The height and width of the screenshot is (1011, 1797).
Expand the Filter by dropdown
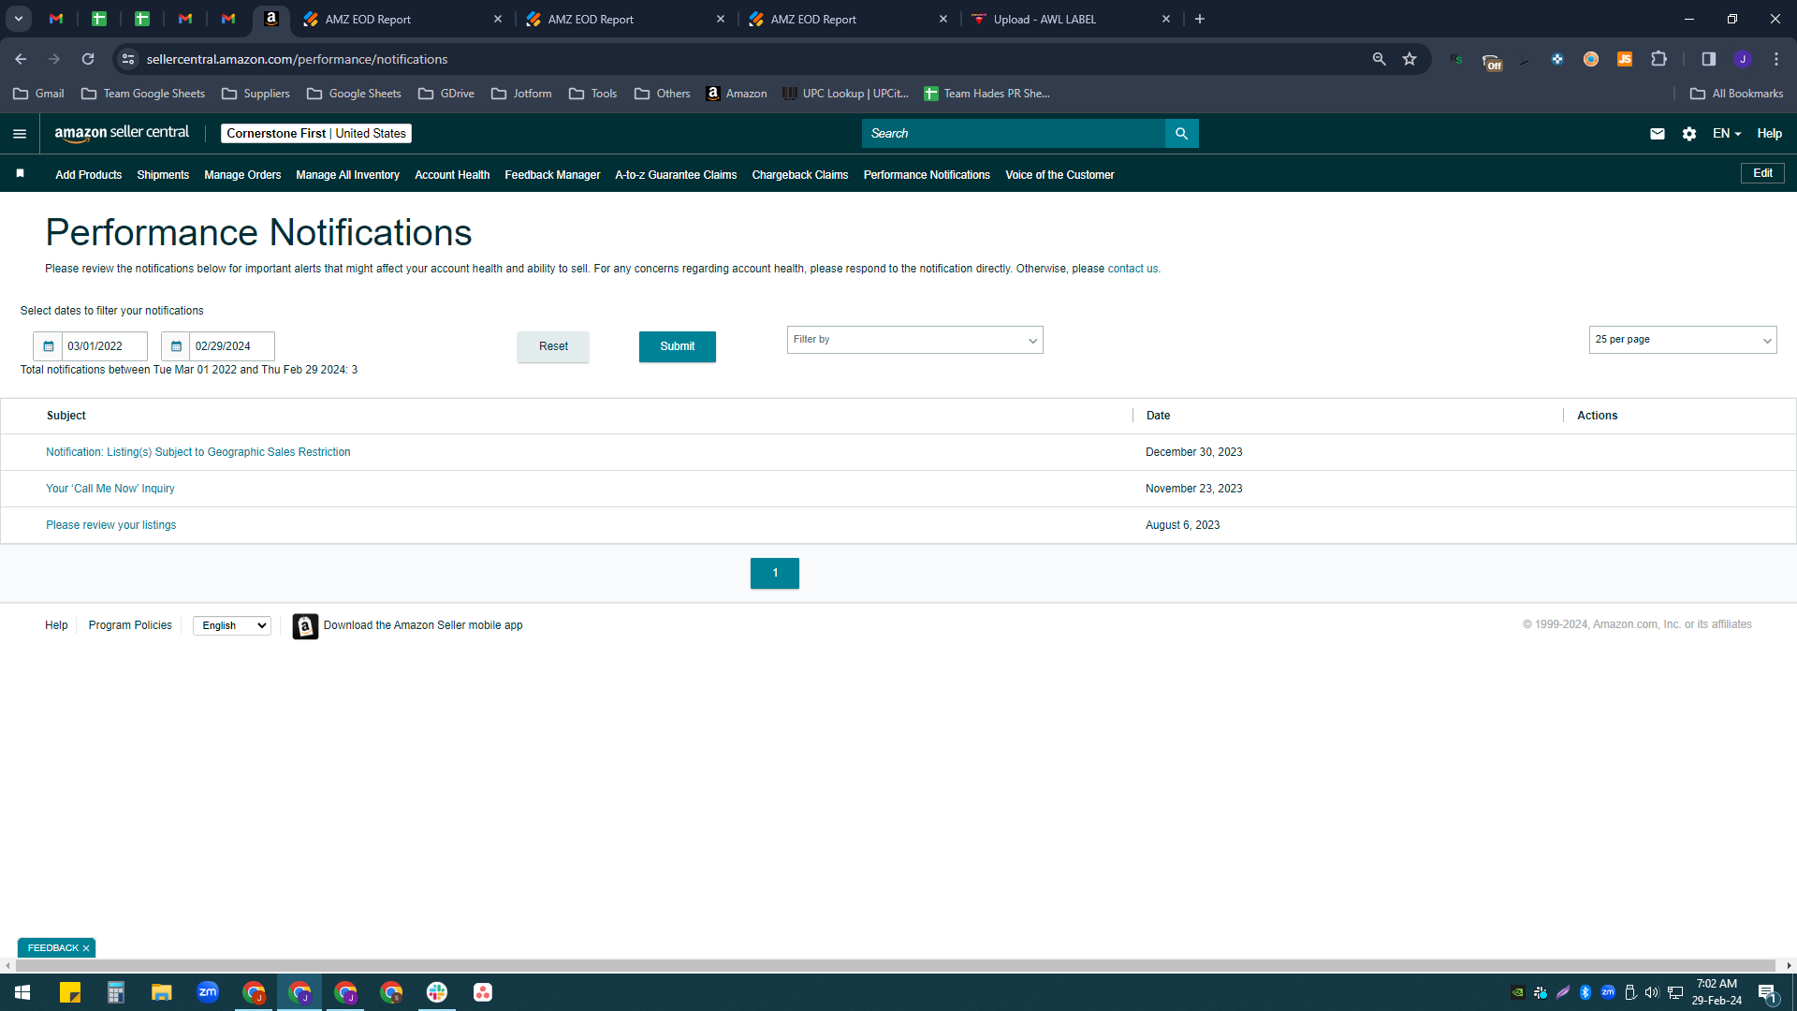[914, 340]
